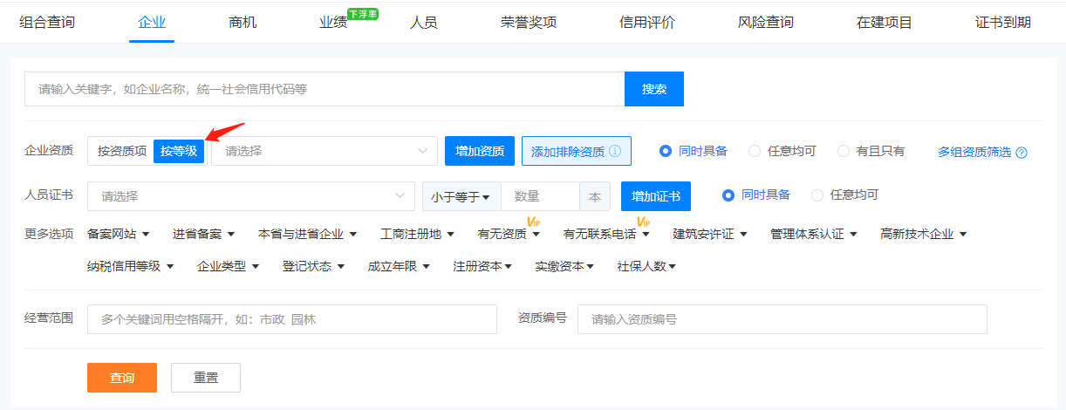Expand the 纳税信用等级 filter
Viewport: 1066px width, 410px height.
click(x=131, y=266)
